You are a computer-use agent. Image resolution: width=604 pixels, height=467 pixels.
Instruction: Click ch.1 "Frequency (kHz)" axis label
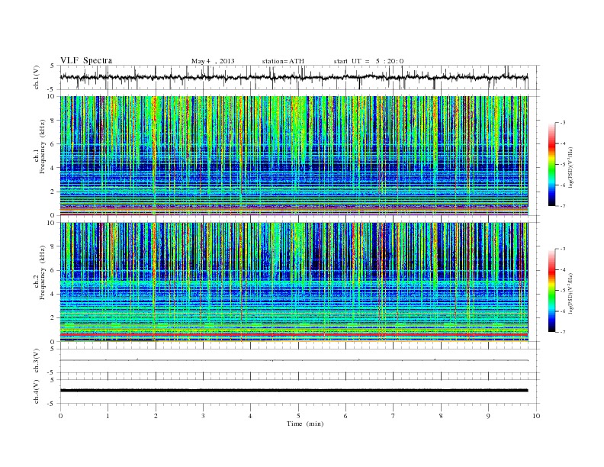coord(43,147)
